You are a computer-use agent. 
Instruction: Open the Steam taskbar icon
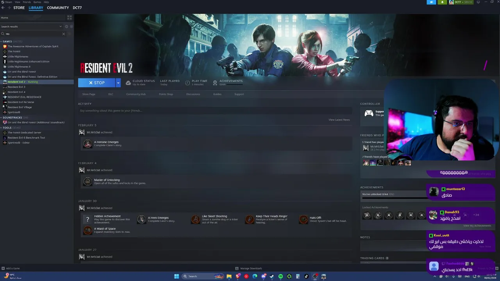point(272,276)
